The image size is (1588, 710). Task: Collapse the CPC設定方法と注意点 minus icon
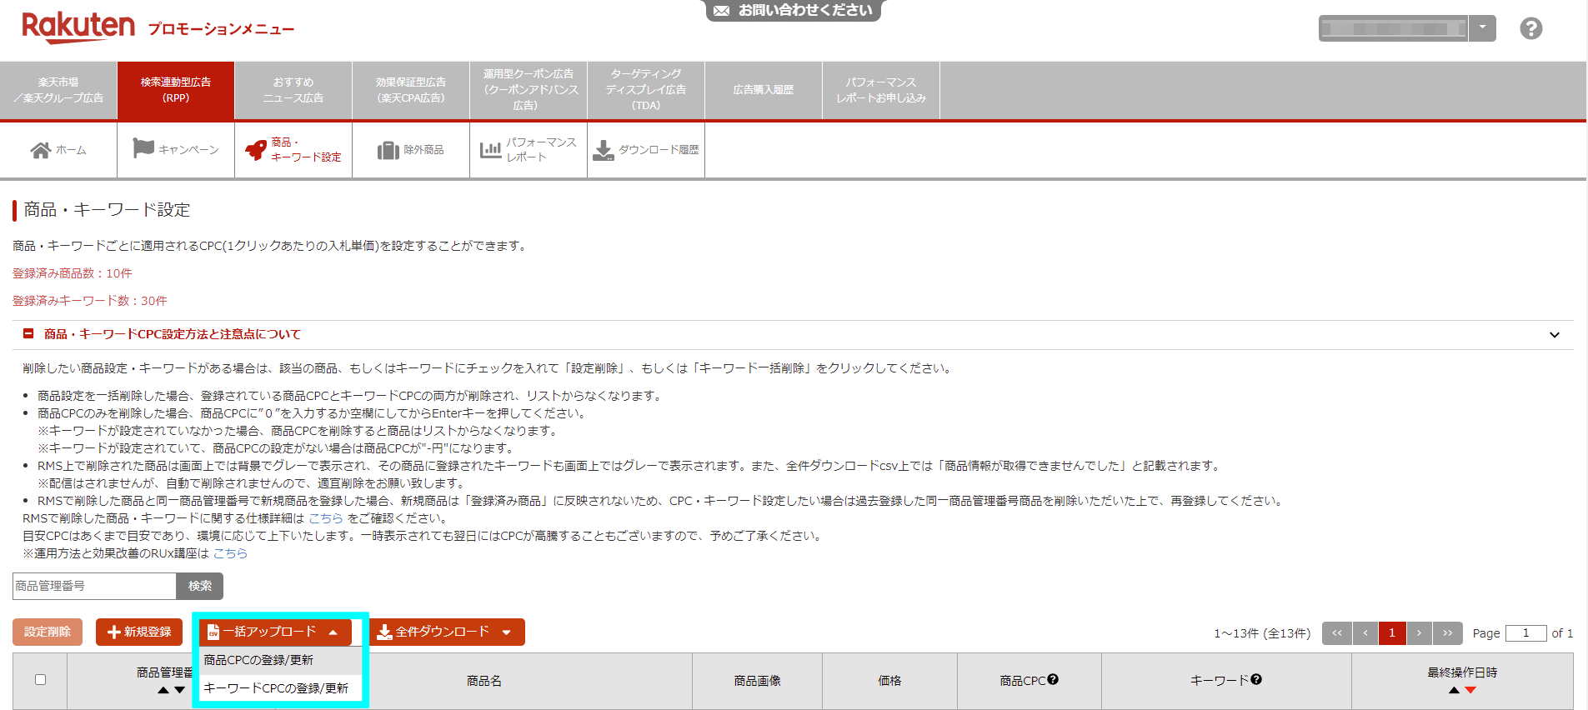(x=28, y=333)
